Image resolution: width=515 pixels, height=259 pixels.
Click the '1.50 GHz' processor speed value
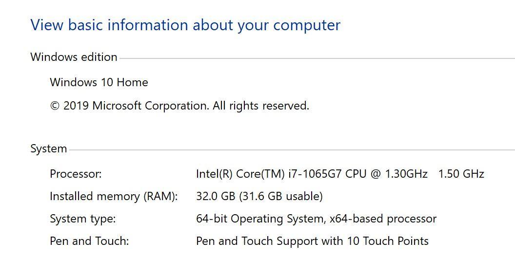pyautogui.click(x=461, y=174)
